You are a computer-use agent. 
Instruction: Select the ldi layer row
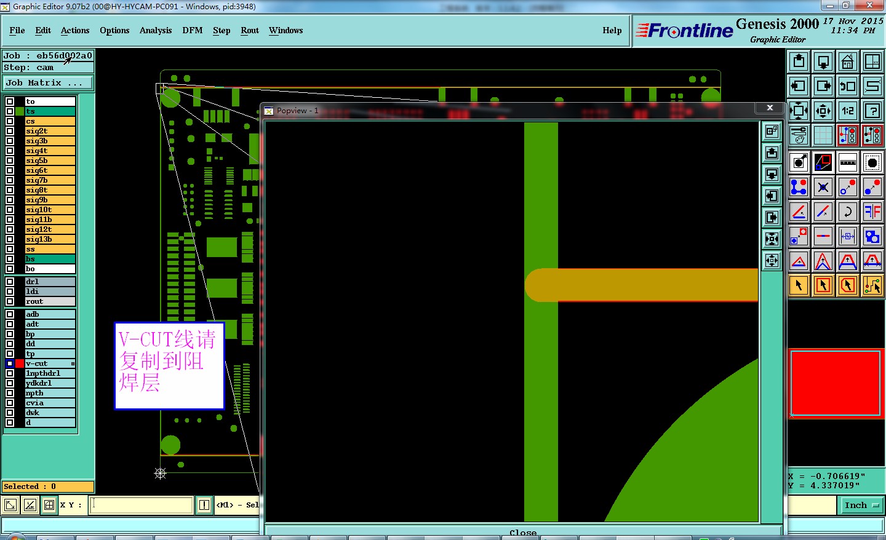(x=50, y=292)
